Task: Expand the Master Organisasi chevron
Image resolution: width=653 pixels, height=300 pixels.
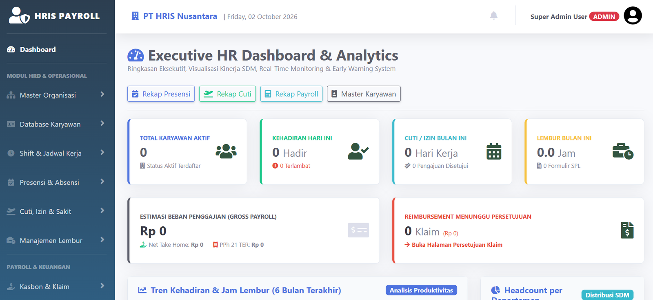Action: [102, 94]
